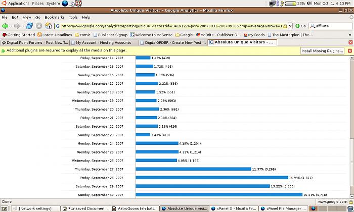The height and width of the screenshot is (212, 354).
Task: Close the missing plugins notification bar
Action: coord(350,50)
